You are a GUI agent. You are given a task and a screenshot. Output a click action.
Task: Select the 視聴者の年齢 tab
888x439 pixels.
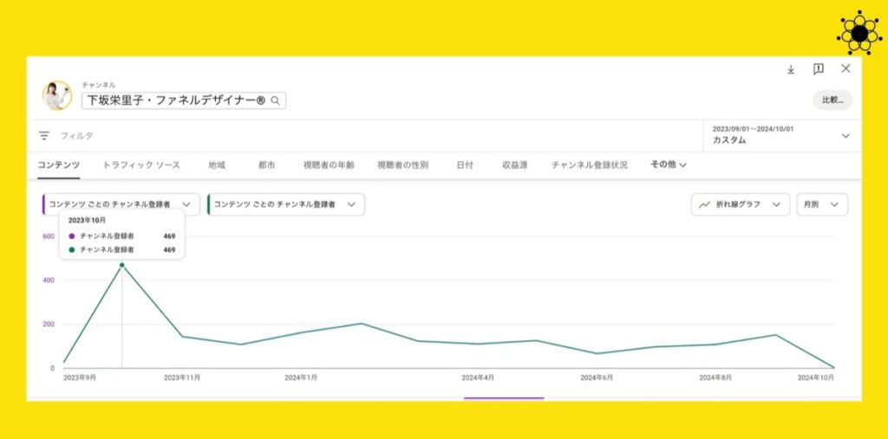[329, 165]
